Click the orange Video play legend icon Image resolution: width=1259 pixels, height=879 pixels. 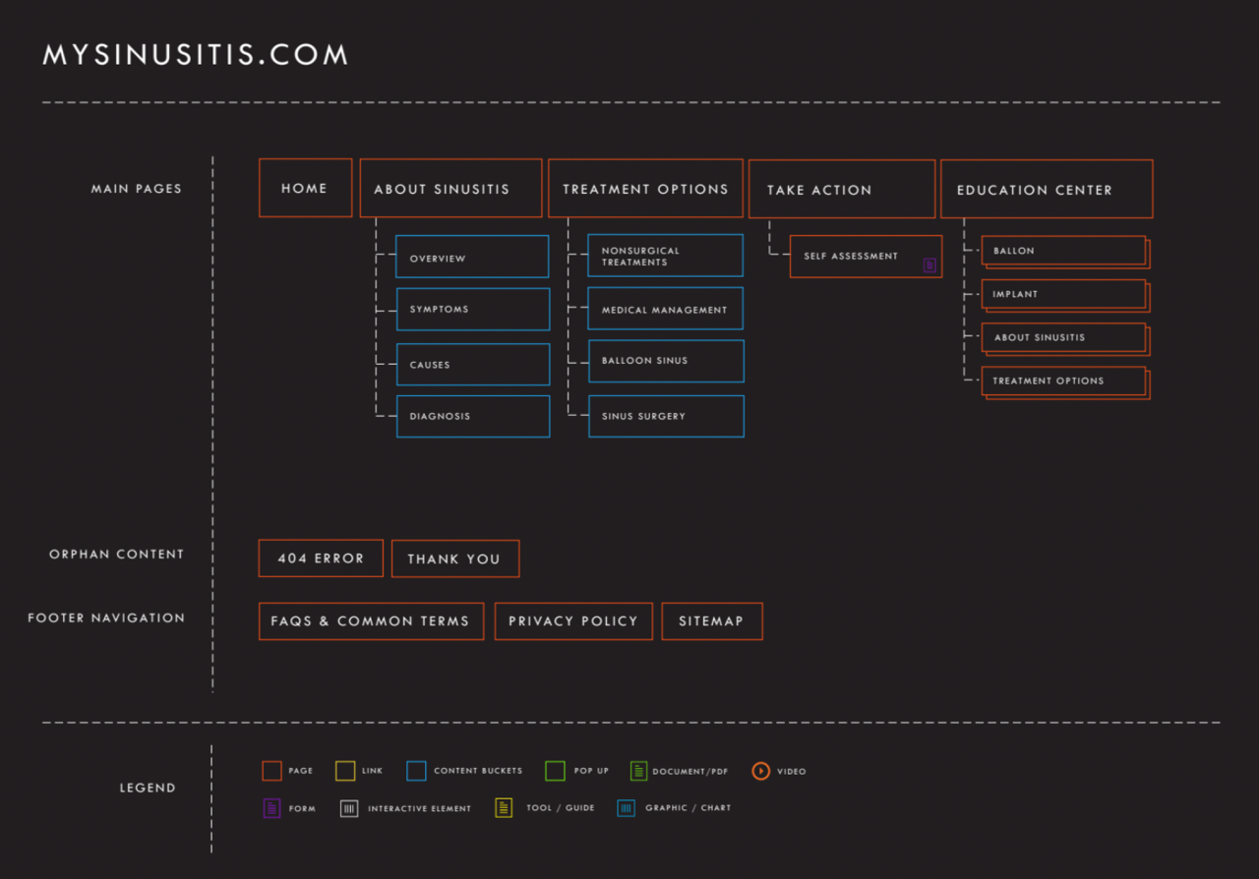point(760,771)
